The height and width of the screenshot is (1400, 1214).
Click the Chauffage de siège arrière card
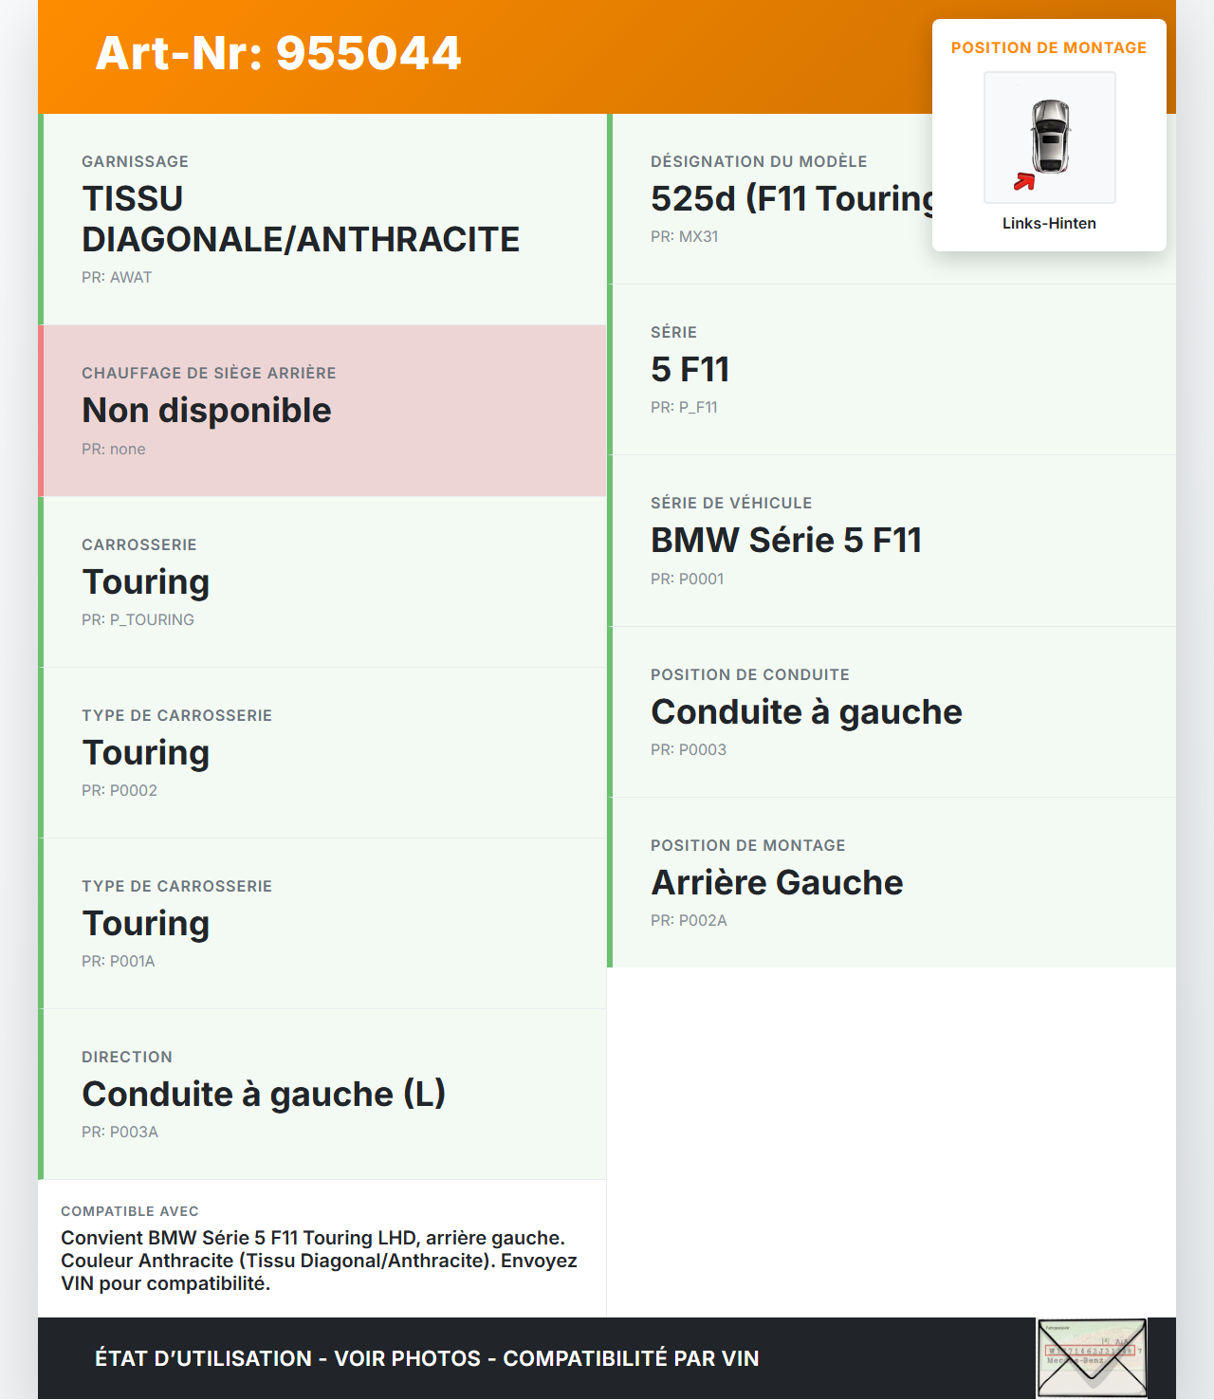pyautogui.click(x=322, y=411)
